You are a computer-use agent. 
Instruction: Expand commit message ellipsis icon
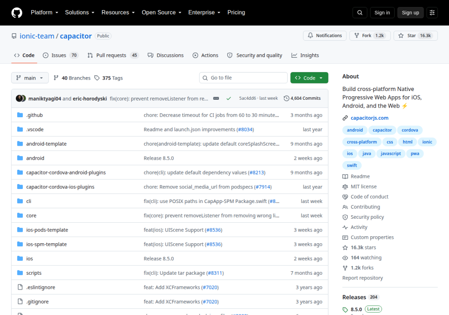tap(216, 98)
